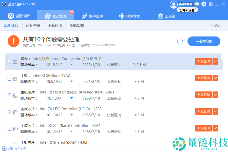Switch to 驱动卸载 sub-tab
The height and width of the screenshot is (152, 228).
click(x=77, y=26)
